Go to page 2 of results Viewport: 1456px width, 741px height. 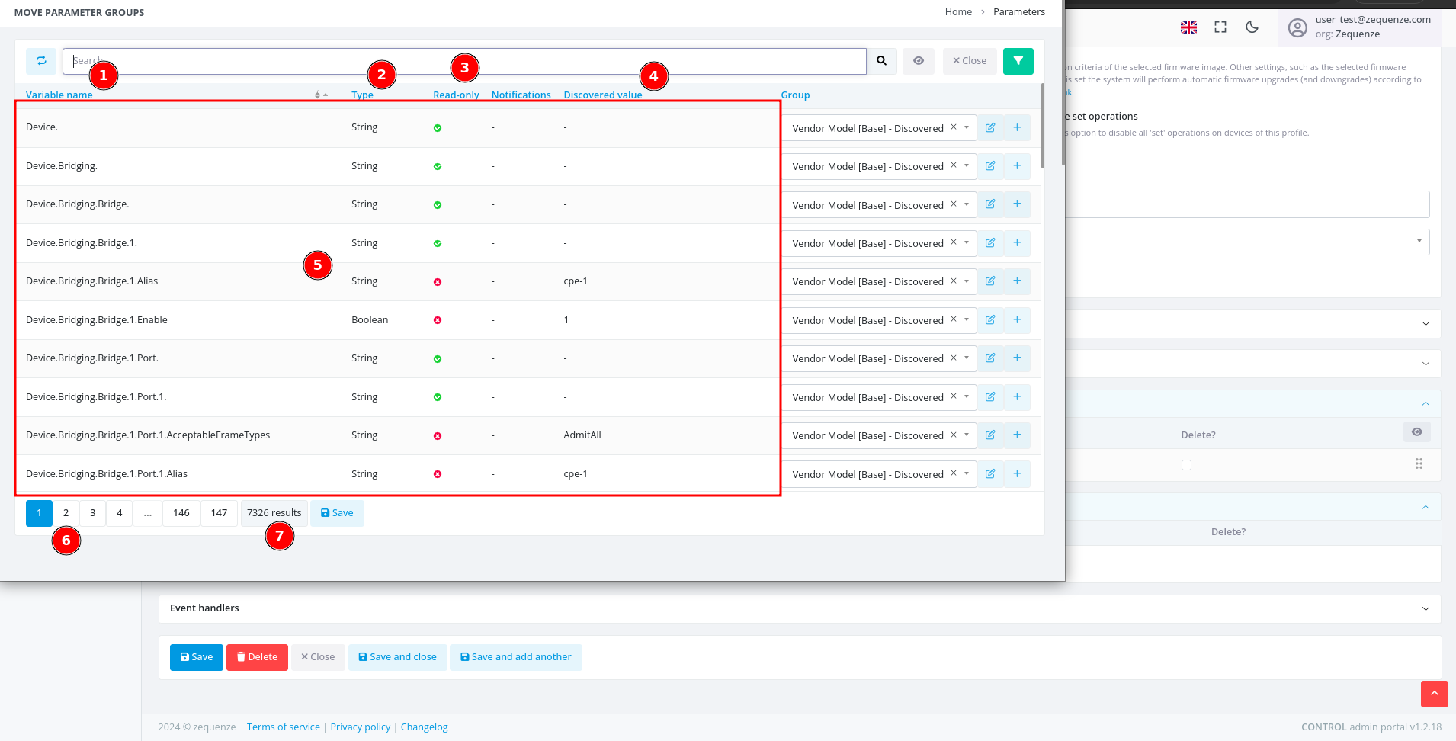[66, 513]
